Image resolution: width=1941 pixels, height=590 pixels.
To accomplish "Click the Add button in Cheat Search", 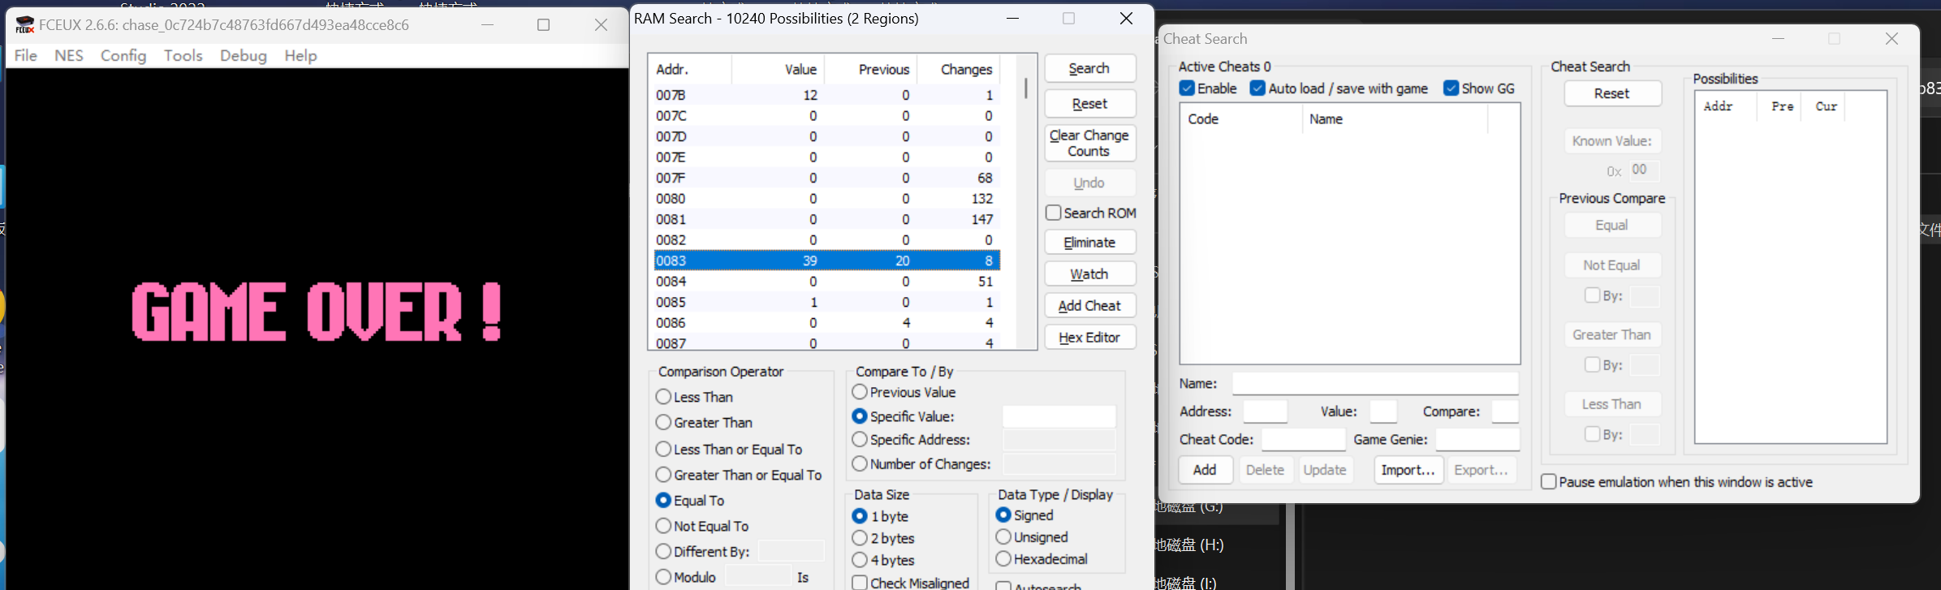I will (x=1205, y=470).
